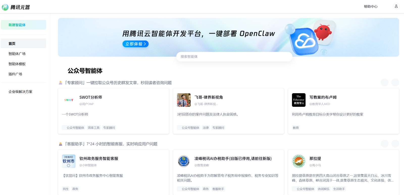Click the 民生 tag
Screen dimensions: 404x195
[66, 189]
